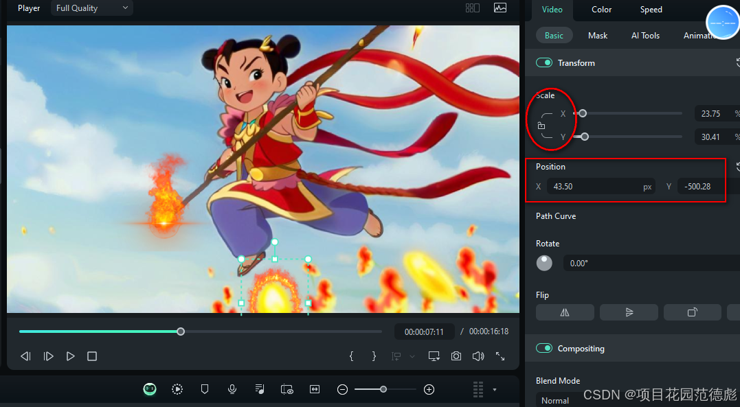Open the preview display settings monitor icon
Viewport: 740px width, 407px height.
(434, 356)
